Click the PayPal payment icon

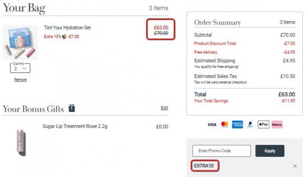[x=250, y=124]
